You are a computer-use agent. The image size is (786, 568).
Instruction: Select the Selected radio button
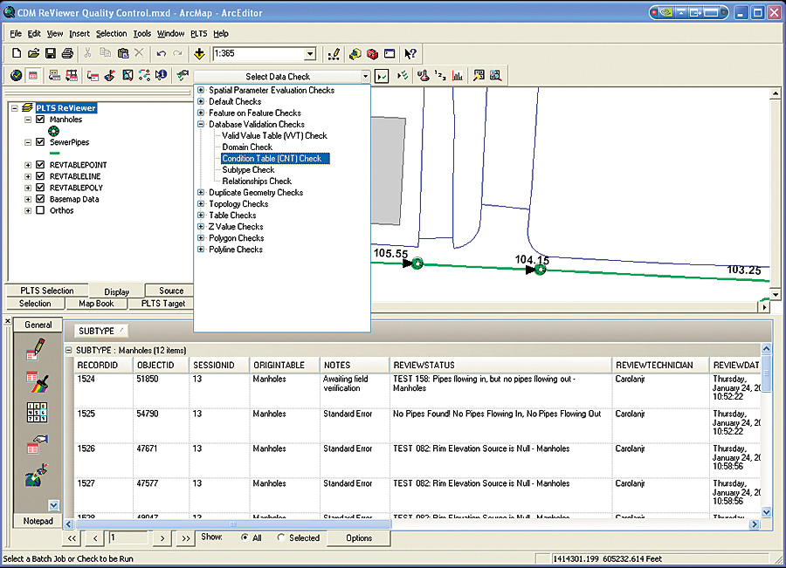click(280, 537)
